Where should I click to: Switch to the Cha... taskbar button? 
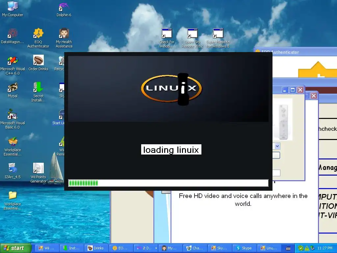[195, 248]
